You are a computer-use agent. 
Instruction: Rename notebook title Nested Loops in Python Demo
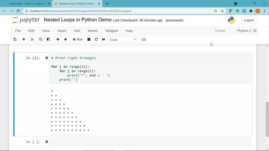pyautogui.click(x=78, y=20)
